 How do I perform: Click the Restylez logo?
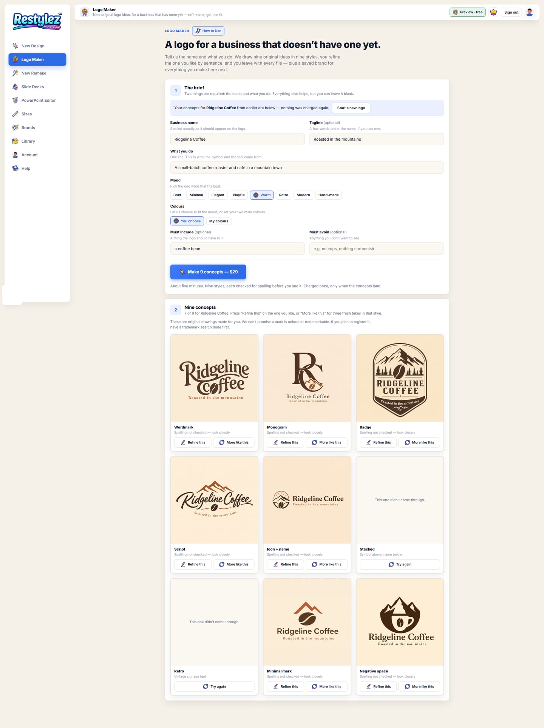coord(37,21)
